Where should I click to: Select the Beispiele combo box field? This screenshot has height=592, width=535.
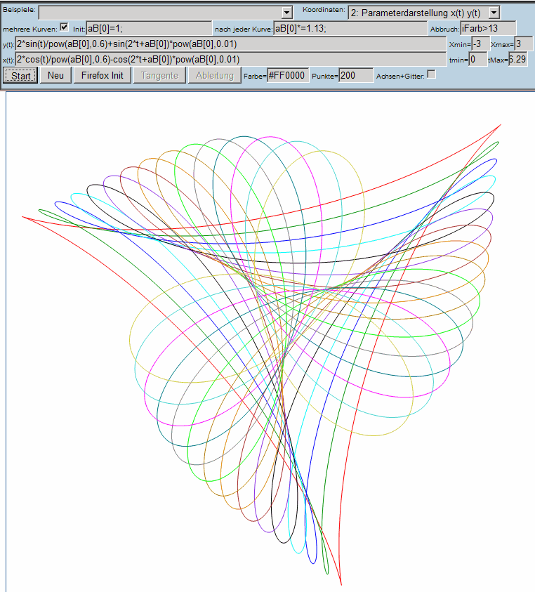[166, 13]
